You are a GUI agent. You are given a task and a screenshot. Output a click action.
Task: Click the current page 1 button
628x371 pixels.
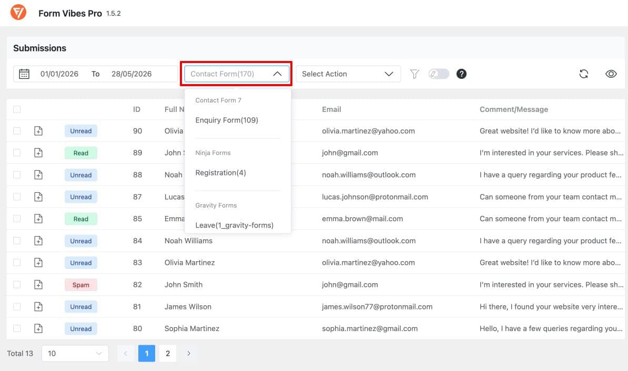(147, 353)
